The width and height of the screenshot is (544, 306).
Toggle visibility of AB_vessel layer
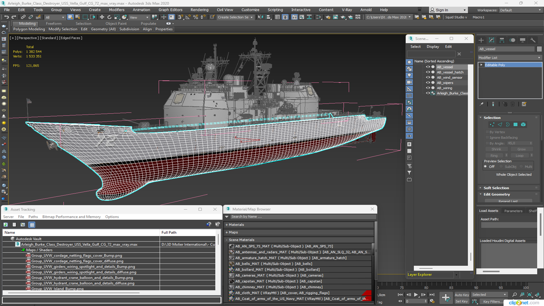(x=428, y=67)
